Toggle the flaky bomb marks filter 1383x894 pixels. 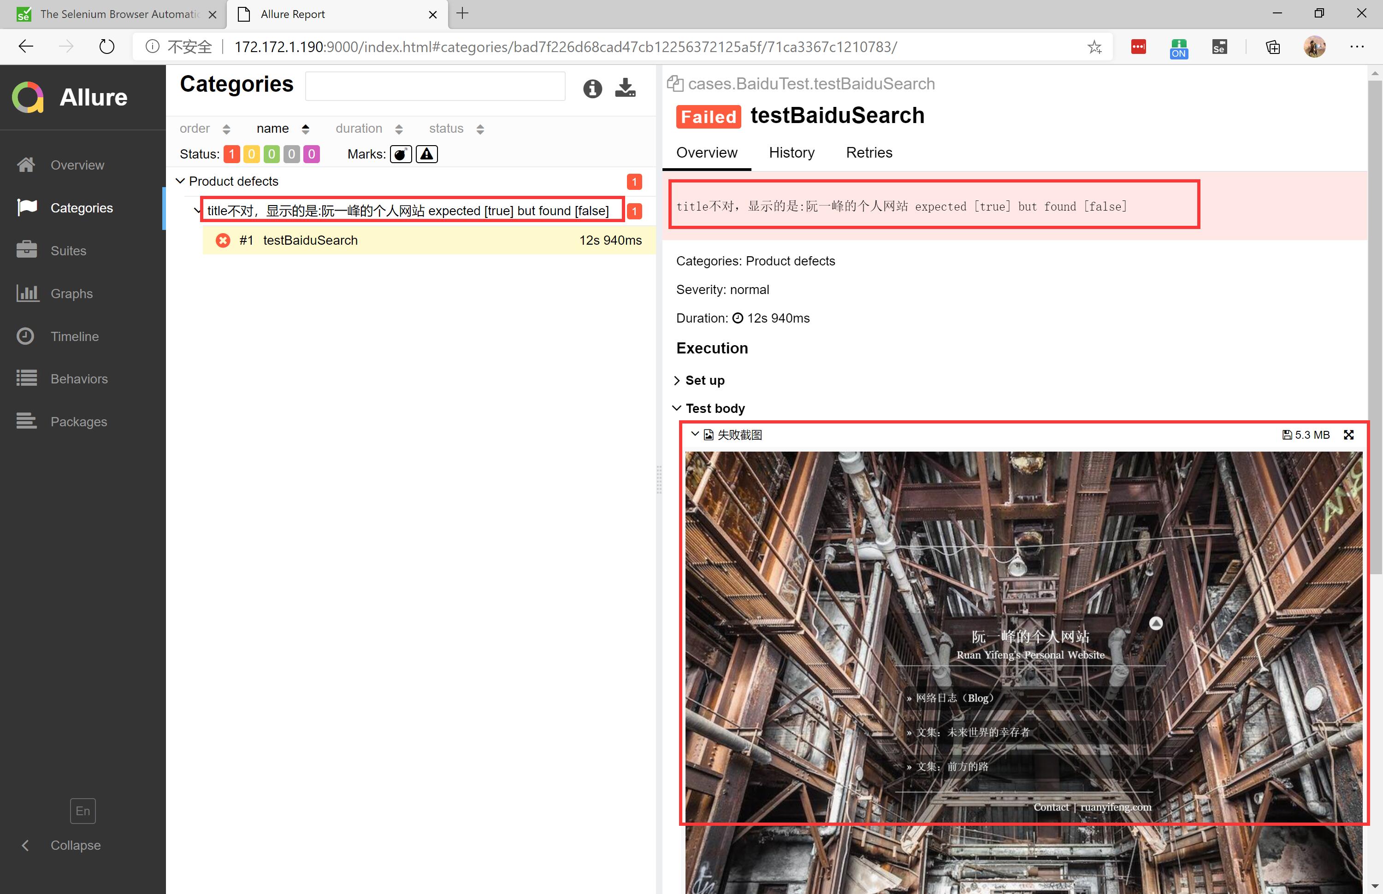[401, 154]
